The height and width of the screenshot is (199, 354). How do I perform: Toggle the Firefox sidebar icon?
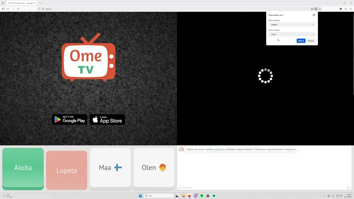pos(3,9)
